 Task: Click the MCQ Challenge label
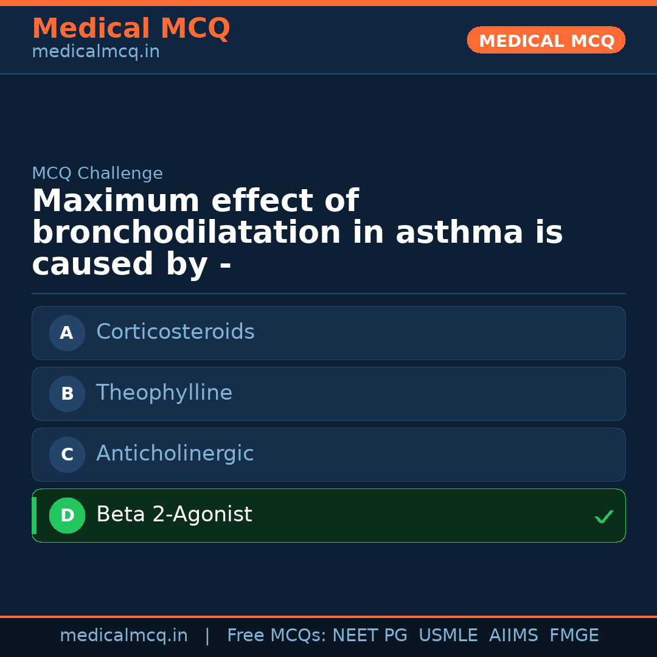[x=97, y=173]
